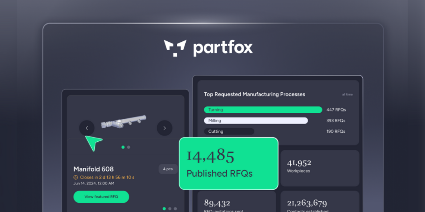Image resolution: width=425 pixels, height=212 pixels.
Task: Click the Milling process bar
Action: (256, 121)
